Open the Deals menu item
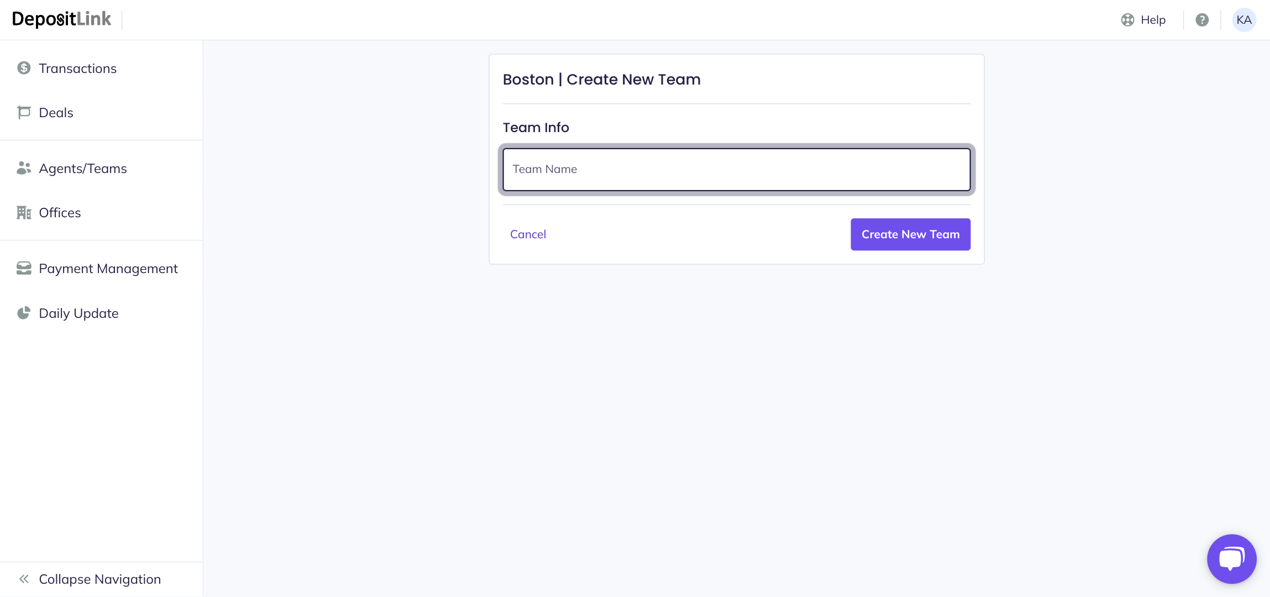Screen dimensions: 1270x597 (x=56, y=112)
